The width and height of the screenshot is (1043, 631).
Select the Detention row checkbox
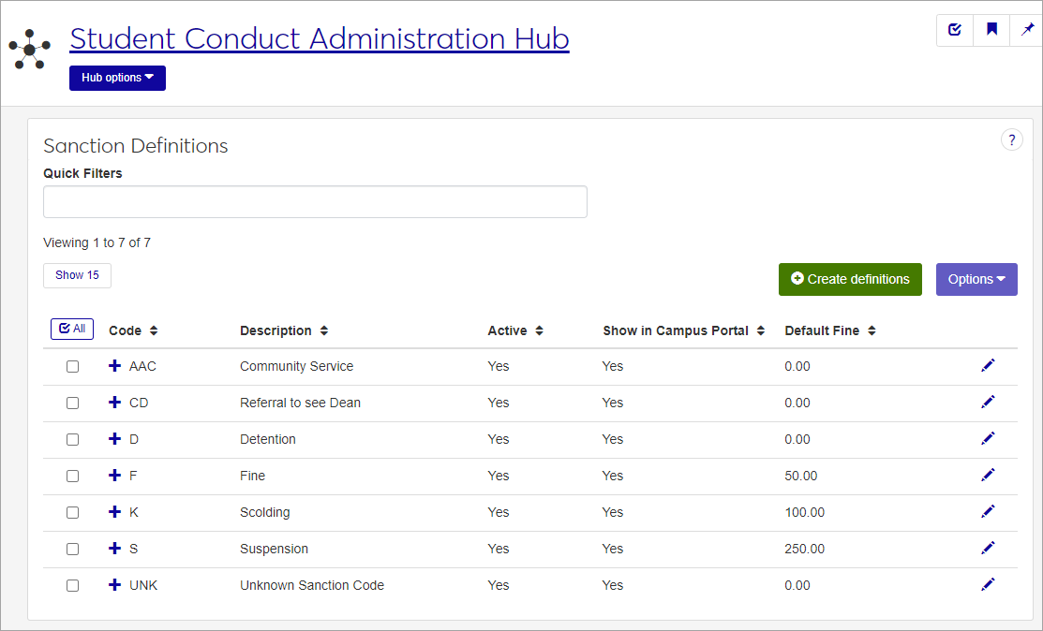point(72,440)
